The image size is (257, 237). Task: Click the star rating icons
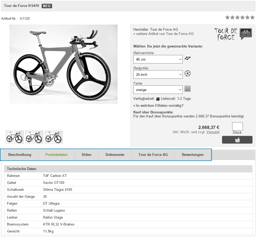(240, 17)
